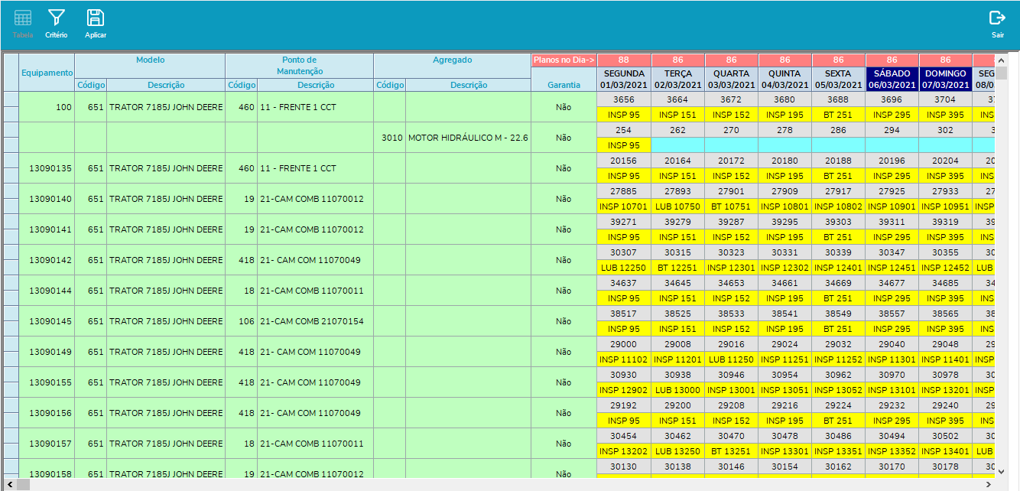Click equipment cell 13090149
Viewport: 1020px width, 491px height.
tap(47, 352)
